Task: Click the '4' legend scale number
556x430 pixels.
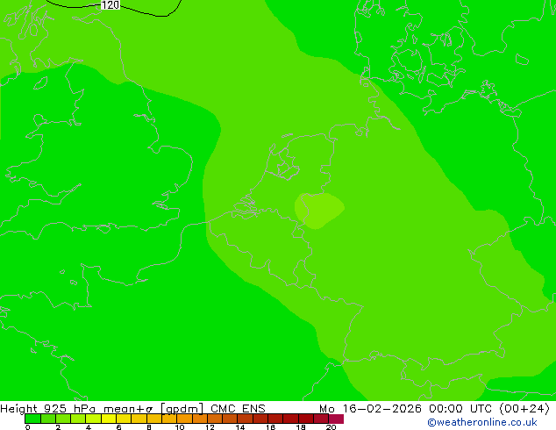Action: tap(89, 427)
